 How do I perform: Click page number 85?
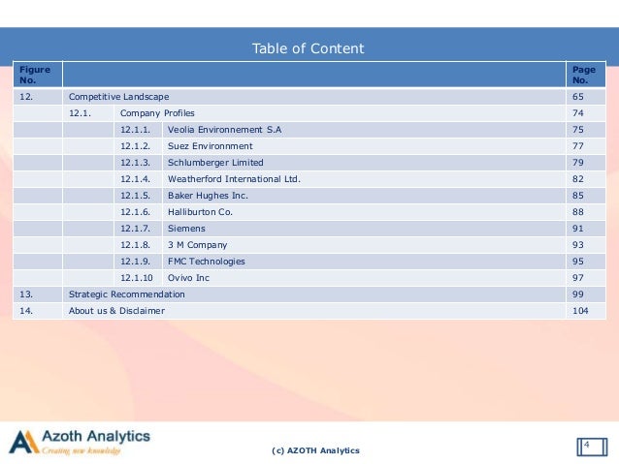[x=578, y=196]
